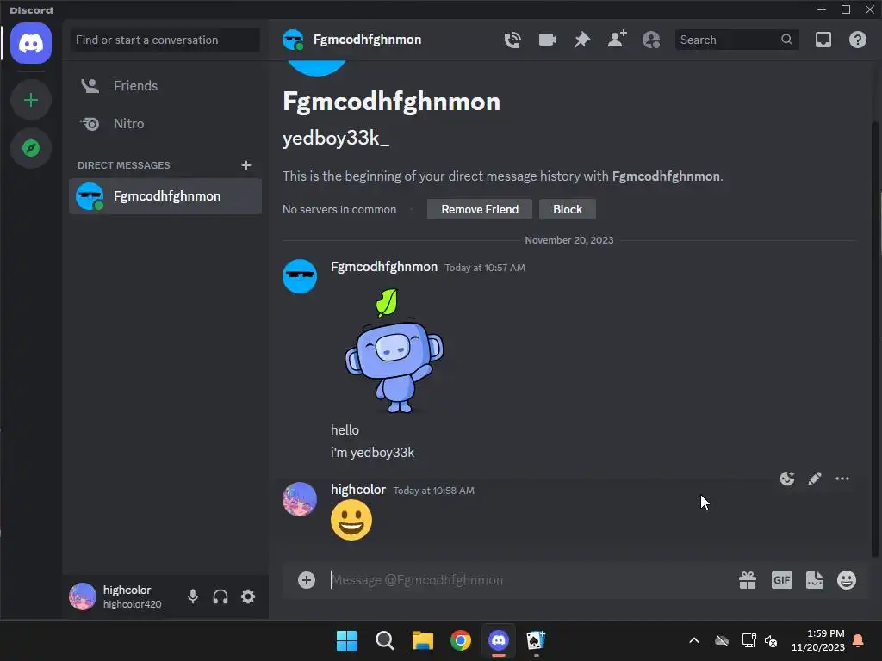882x661 pixels.
Task: Open user settings gear
Action: [248, 596]
